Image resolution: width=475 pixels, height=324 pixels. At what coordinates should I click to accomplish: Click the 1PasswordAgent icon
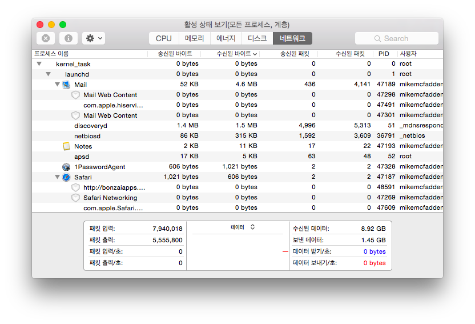tap(66, 167)
